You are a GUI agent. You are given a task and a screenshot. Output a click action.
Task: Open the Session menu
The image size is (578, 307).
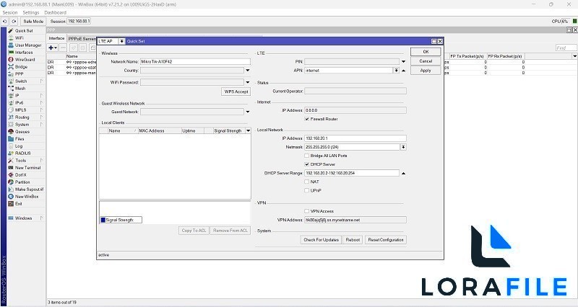coord(10,12)
